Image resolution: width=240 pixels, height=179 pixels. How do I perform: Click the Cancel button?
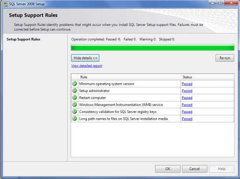[194, 169]
